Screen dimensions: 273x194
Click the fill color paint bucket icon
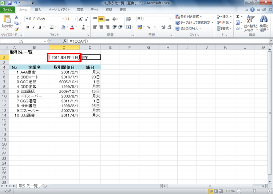pos(63,27)
